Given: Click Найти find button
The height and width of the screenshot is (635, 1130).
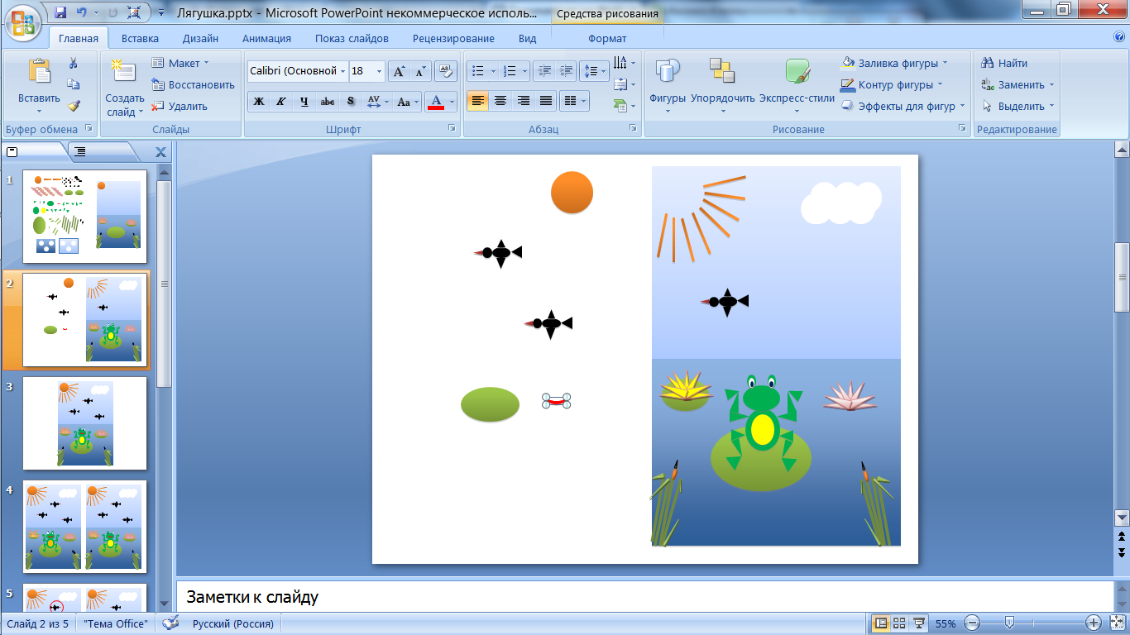Looking at the screenshot, I should pos(1004,63).
